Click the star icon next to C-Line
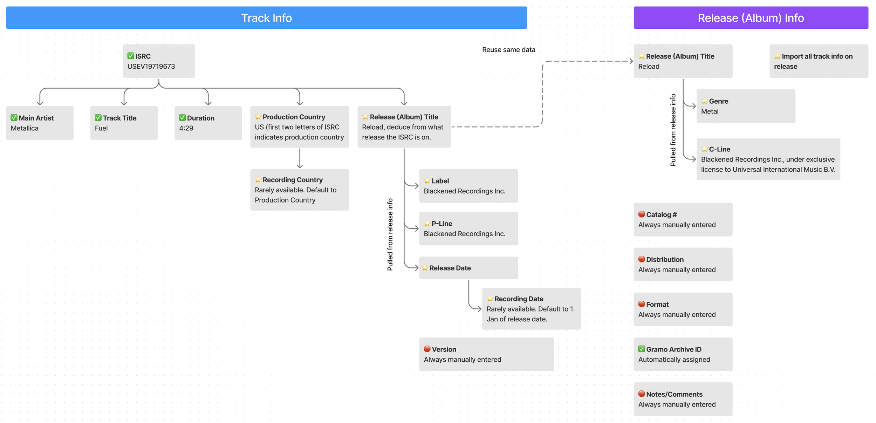The width and height of the screenshot is (876, 423). click(705, 149)
